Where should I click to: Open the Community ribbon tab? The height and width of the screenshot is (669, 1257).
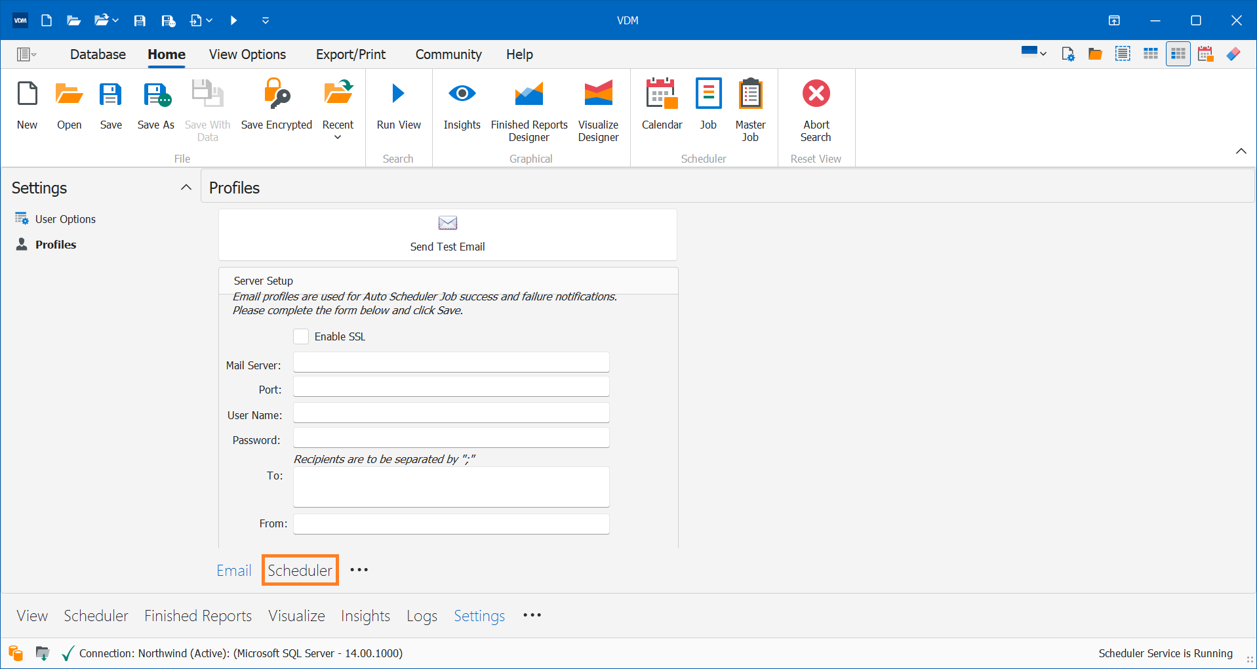tap(449, 54)
